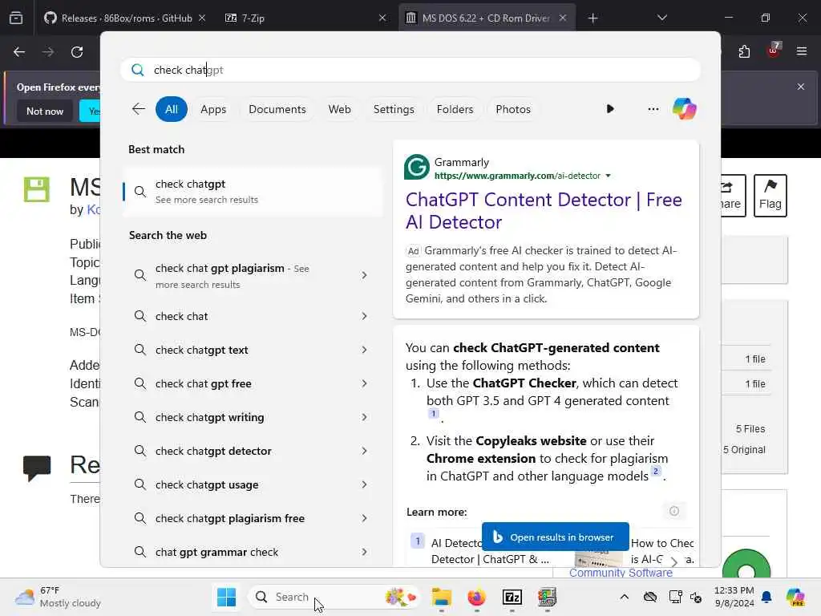Click the taskbar Search box
Viewport: 821px width, 616px height.
point(335,597)
